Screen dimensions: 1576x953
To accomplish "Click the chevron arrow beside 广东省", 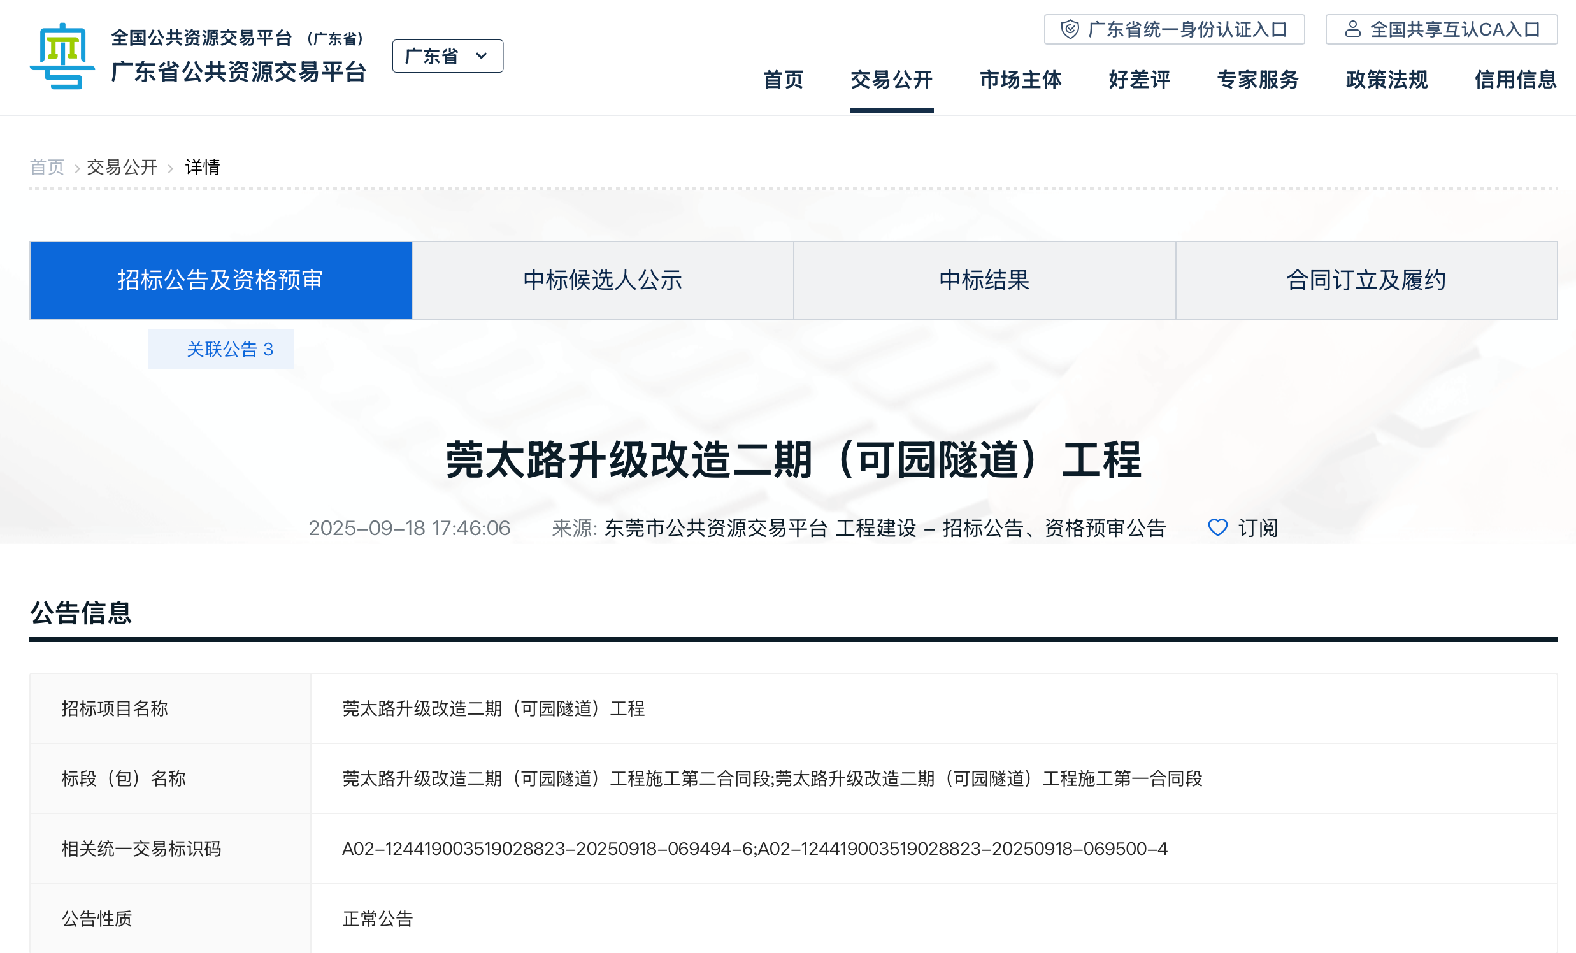I will (x=482, y=56).
